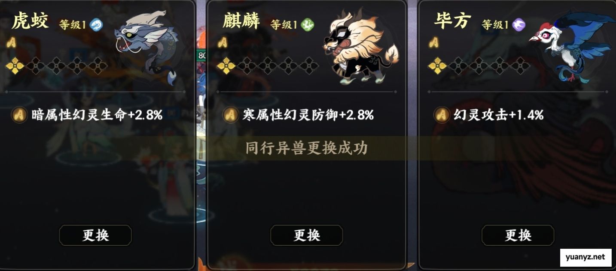Click the A rank icon under 毕方 name
Image resolution: width=616 pixels, height=271 pixels.
(434, 42)
